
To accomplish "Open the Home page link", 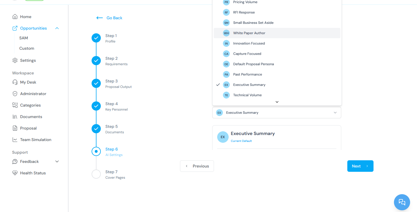I will click(x=26, y=17).
